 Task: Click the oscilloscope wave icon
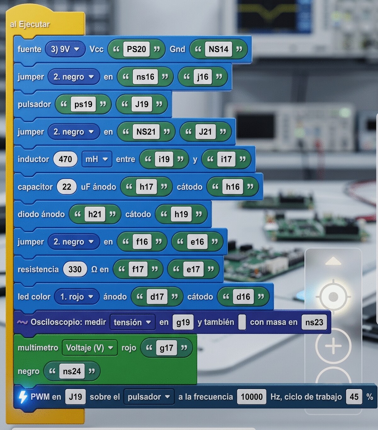click(x=22, y=322)
